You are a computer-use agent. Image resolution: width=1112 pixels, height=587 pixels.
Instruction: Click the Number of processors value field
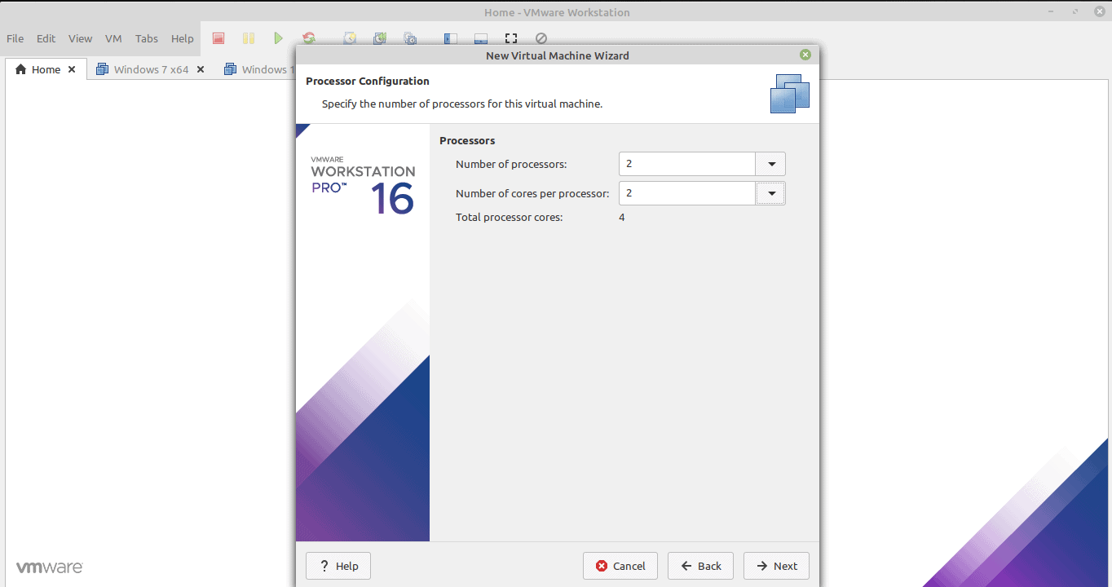(x=687, y=164)
